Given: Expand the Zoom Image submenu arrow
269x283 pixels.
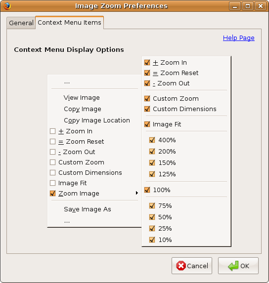Looking at the screenshot, I should point(137,193).
